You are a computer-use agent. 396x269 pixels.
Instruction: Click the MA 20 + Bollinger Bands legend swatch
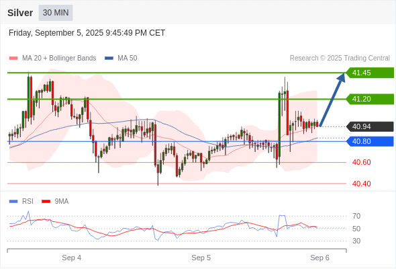[x=13, y=59]
